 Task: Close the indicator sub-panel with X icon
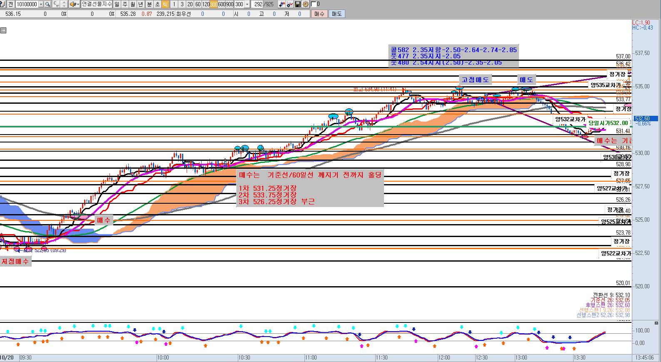click(x=656, y=323)
